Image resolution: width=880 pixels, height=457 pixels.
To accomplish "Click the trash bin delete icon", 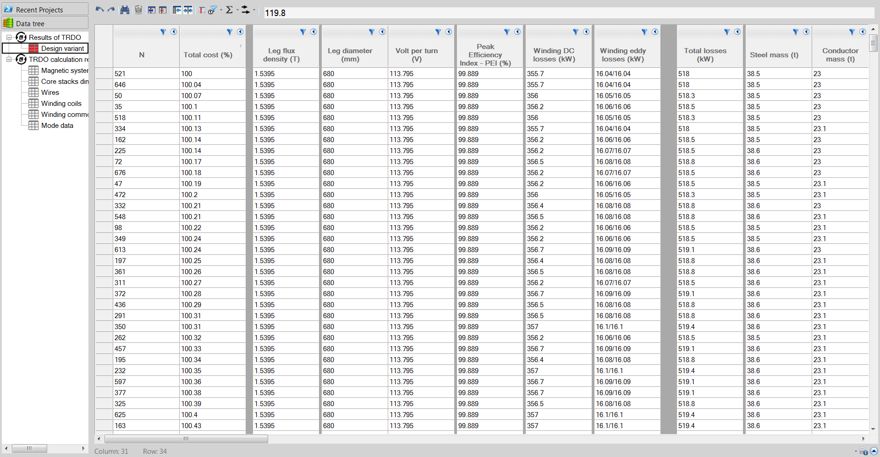I will click(x=138, y=10).
